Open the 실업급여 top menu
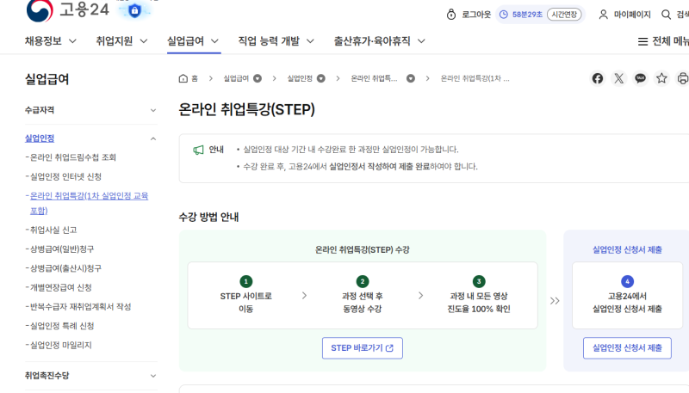The image size is (689, 393). coord(193,41)
